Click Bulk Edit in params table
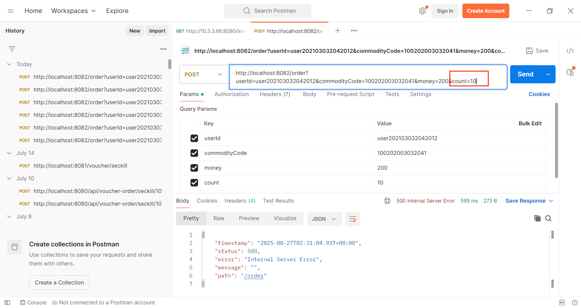Screen dimensions: 581x308 (x=530, y=124)
